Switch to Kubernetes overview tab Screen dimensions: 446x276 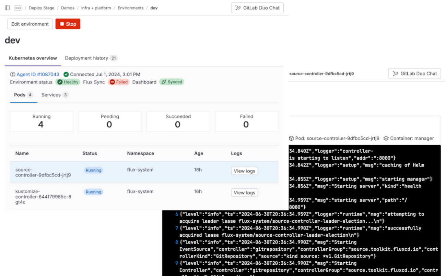coord(33,58)
